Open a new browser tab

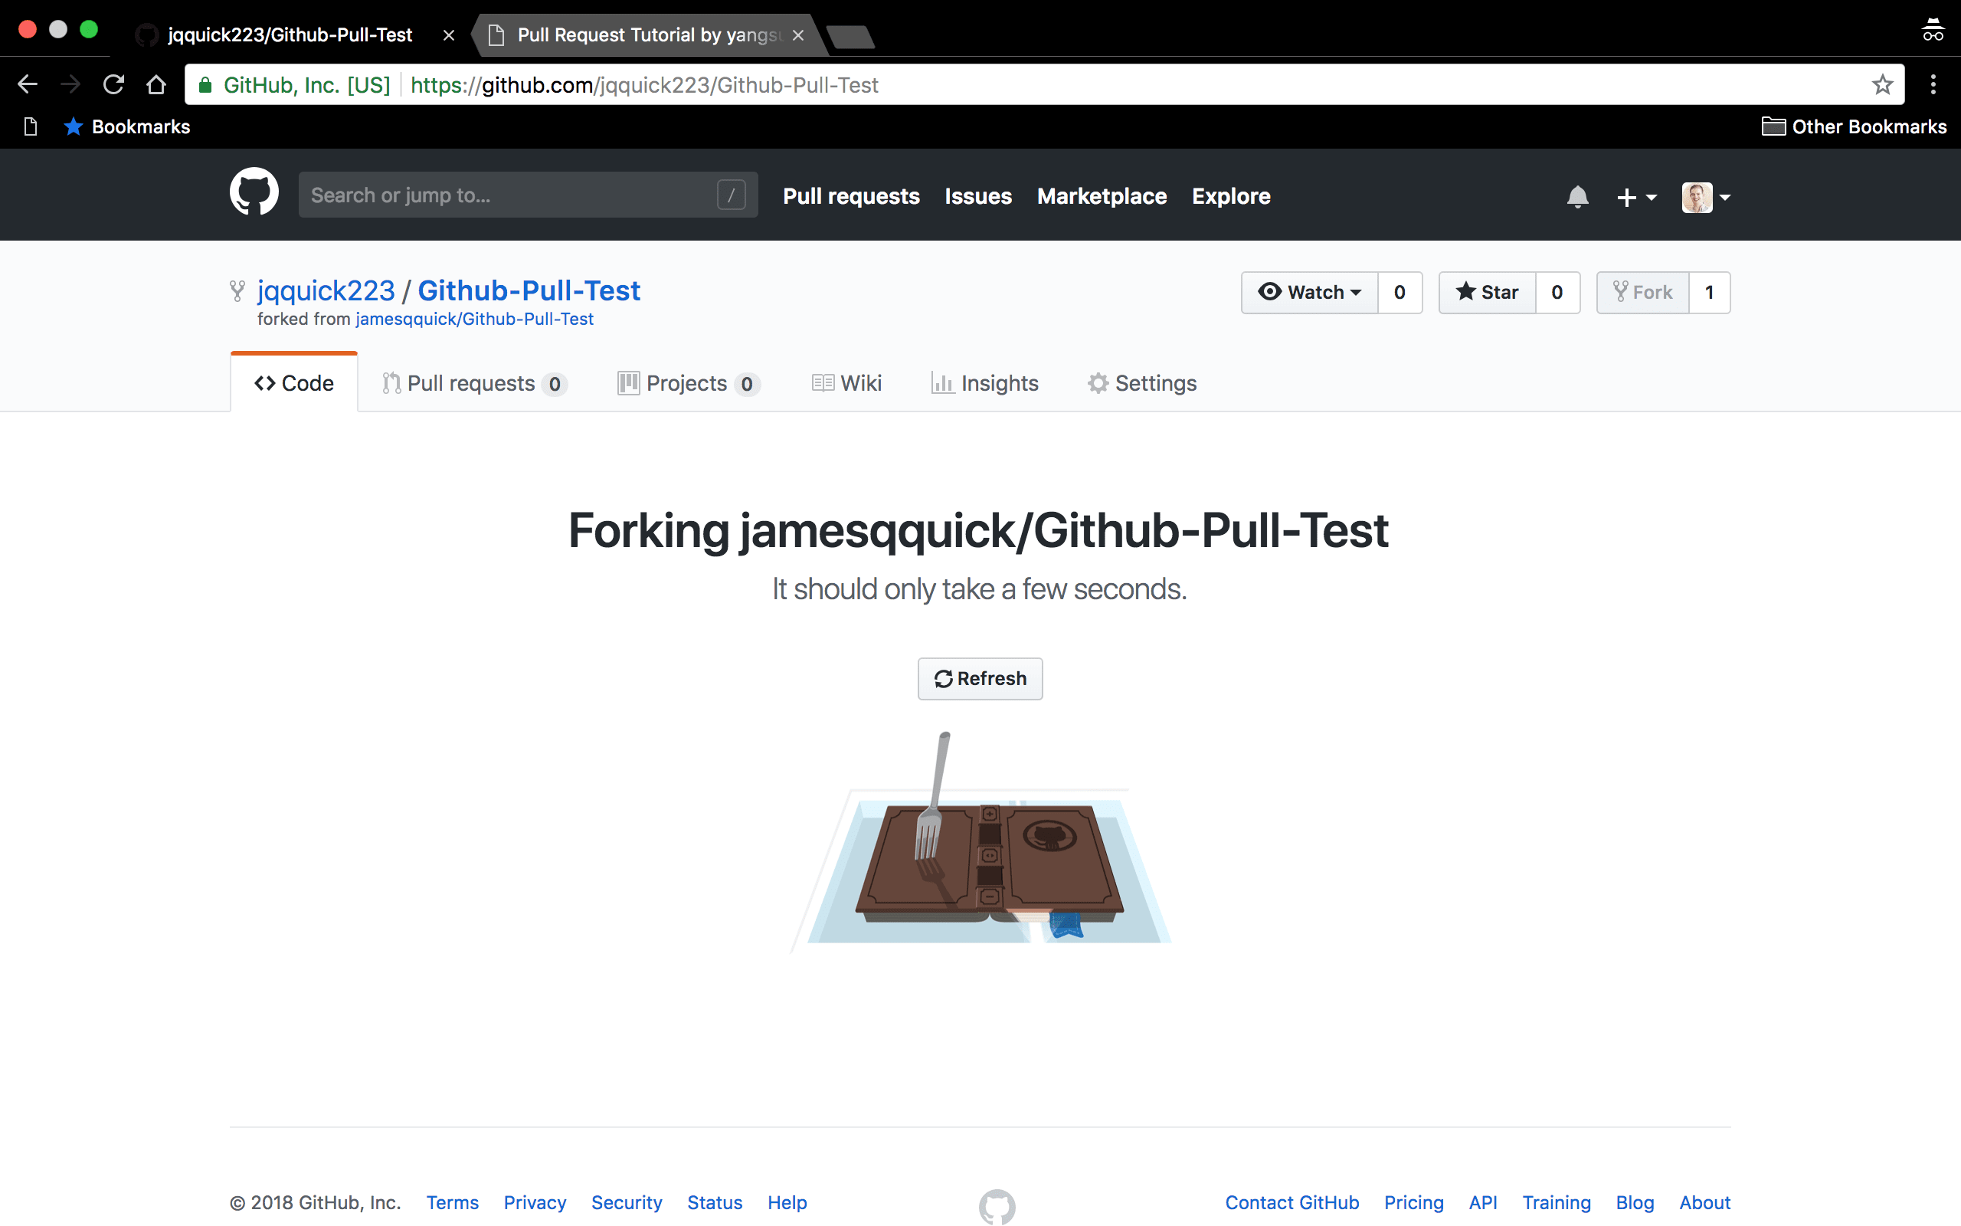pos(851,37)
